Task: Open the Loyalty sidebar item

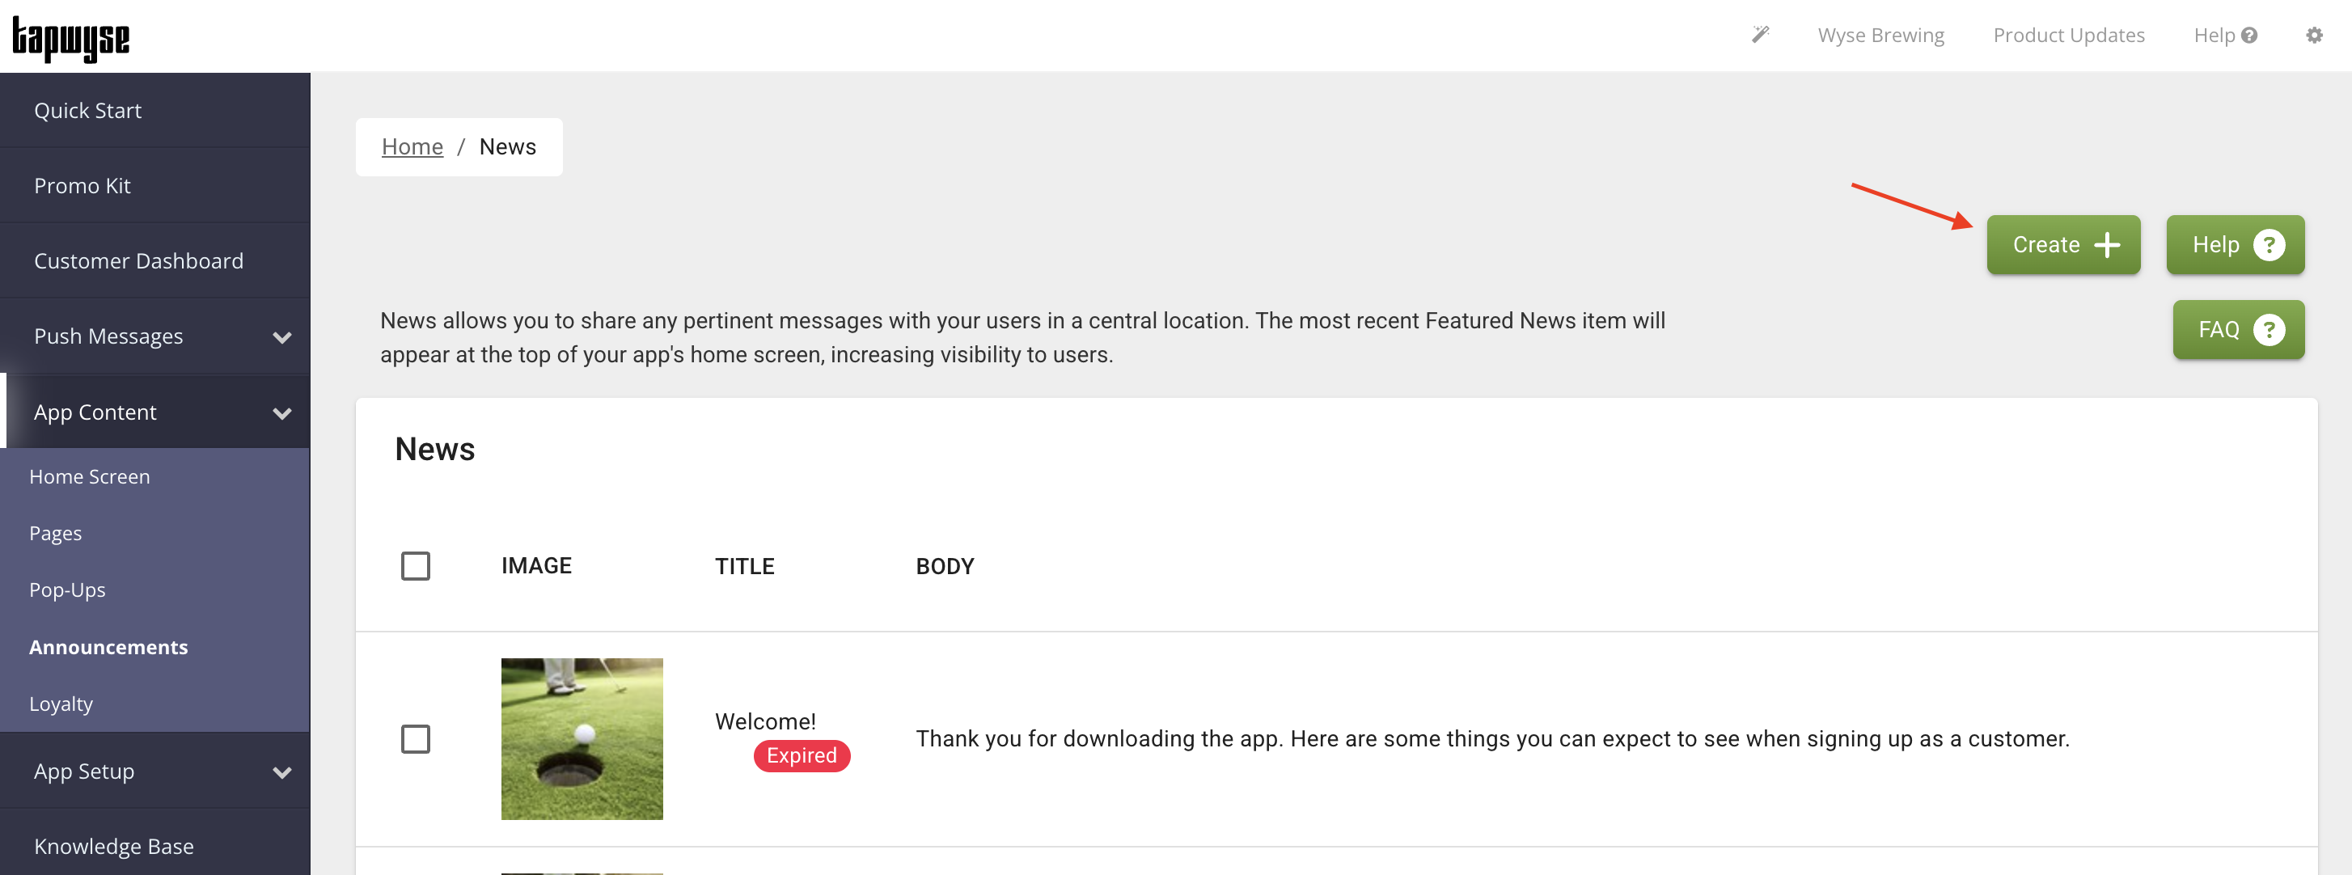Action: click(x=61, y=704)
